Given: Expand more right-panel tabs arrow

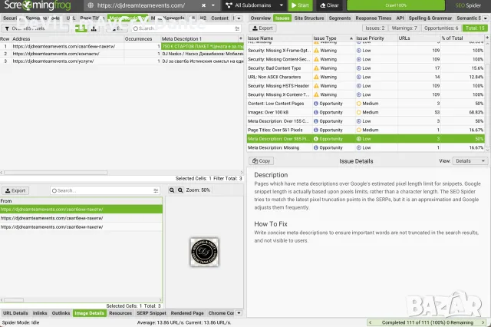Looking at the screenshot, I should click(486, 18).
